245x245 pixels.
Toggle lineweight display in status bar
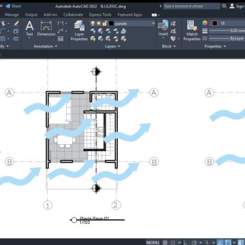(x=241, y=242)
